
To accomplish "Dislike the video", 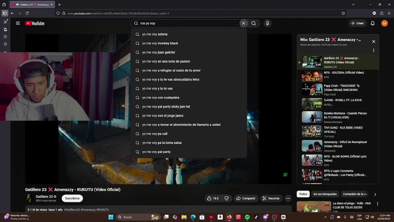I will tap(227, 198).
